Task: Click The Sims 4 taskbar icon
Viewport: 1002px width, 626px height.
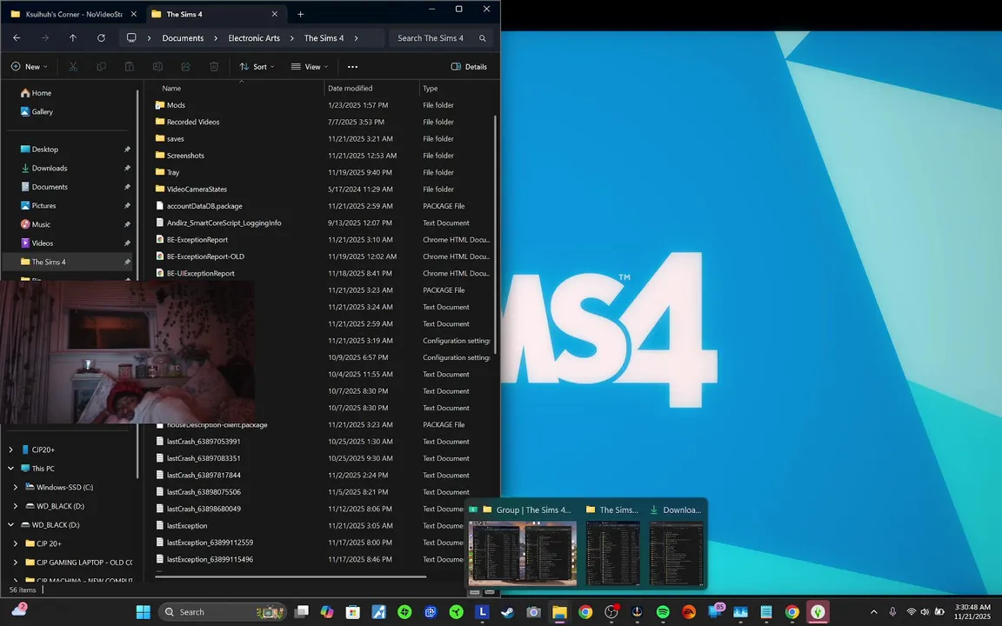Action: pyautogui.click(x=818, y=612)
